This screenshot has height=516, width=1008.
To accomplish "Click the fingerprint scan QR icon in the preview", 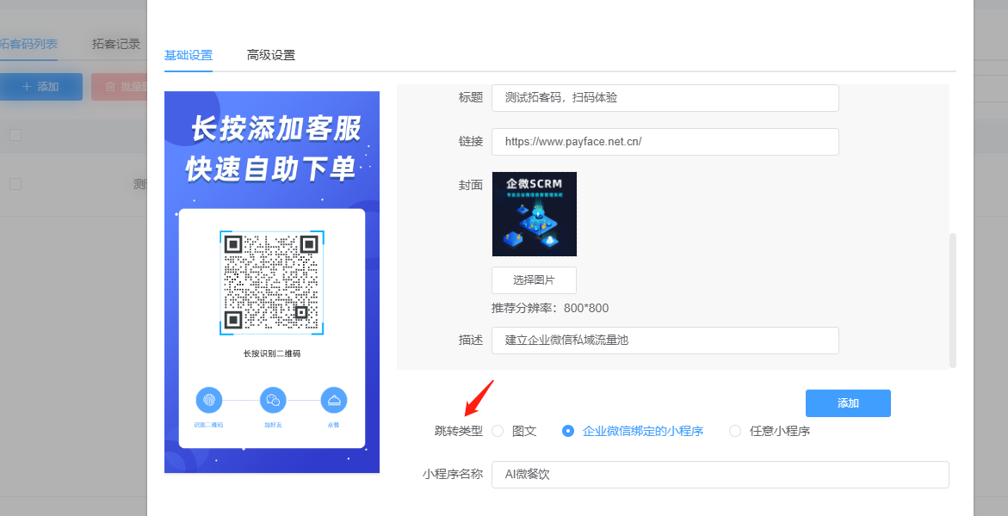I will [x=209, y=400].
